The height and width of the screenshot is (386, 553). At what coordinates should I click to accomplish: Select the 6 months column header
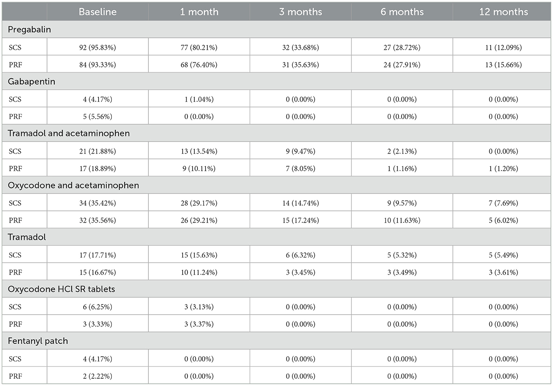pyautogui.click(x=402, y=12)
